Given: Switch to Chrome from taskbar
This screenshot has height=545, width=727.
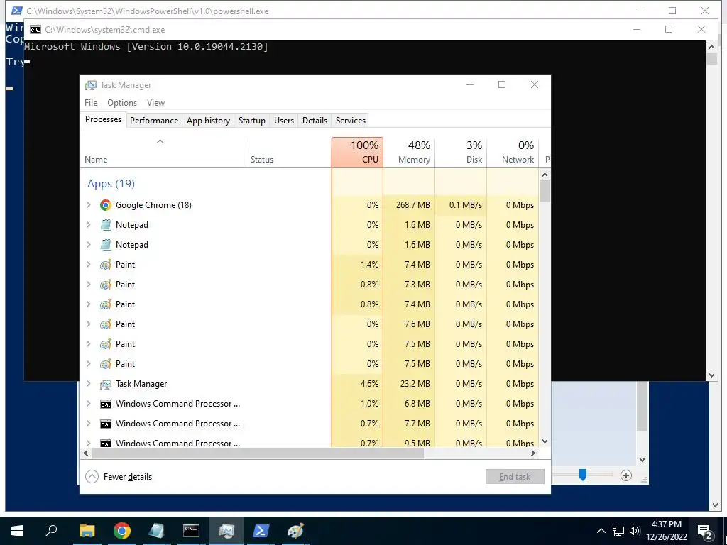Looking at the screenshot, I should (121, 531).
